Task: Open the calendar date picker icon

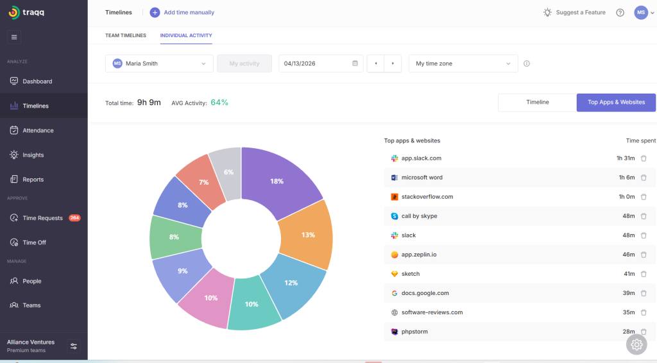Action: (x=355, y=63)
